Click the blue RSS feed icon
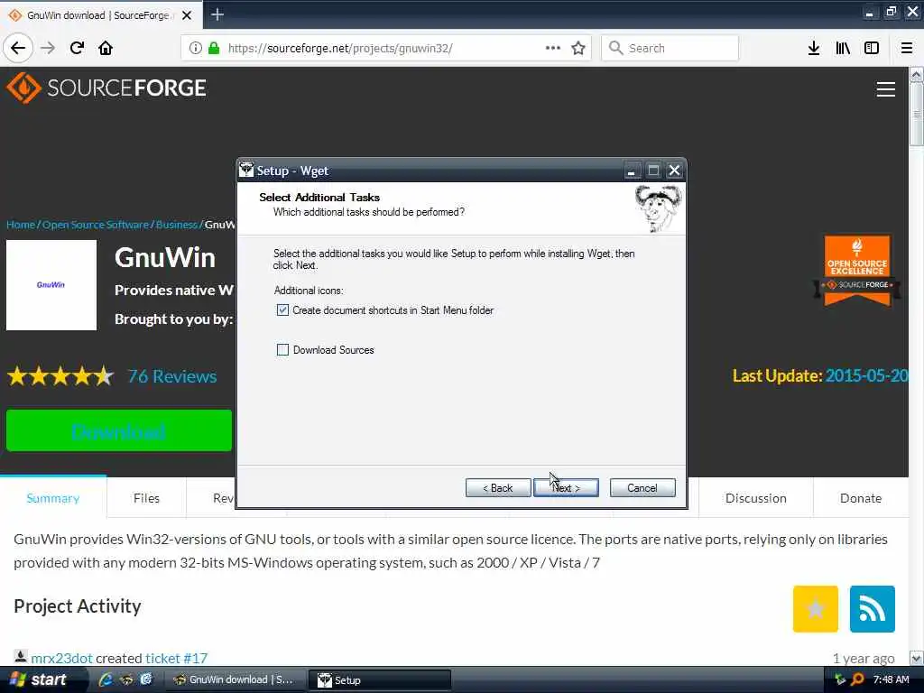 873,609
